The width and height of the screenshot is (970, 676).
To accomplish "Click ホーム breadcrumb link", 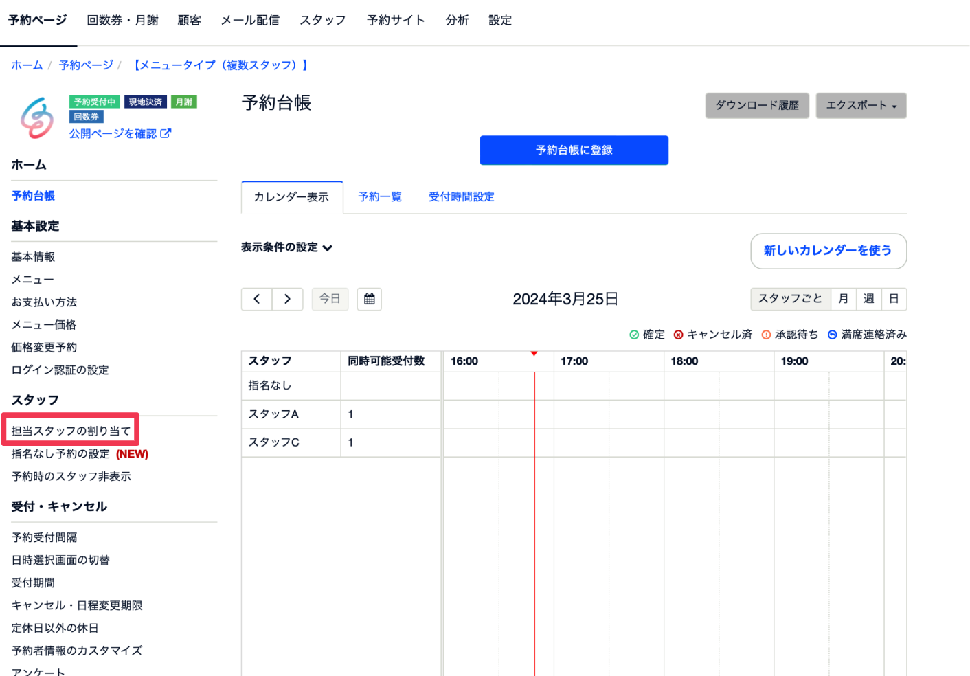I will point(27,65).
